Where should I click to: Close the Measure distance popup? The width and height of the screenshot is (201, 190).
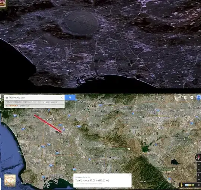click(x=130, y=175)
